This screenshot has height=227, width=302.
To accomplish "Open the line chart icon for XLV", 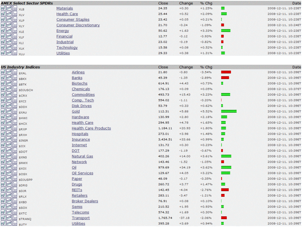I will click(9, 14).
